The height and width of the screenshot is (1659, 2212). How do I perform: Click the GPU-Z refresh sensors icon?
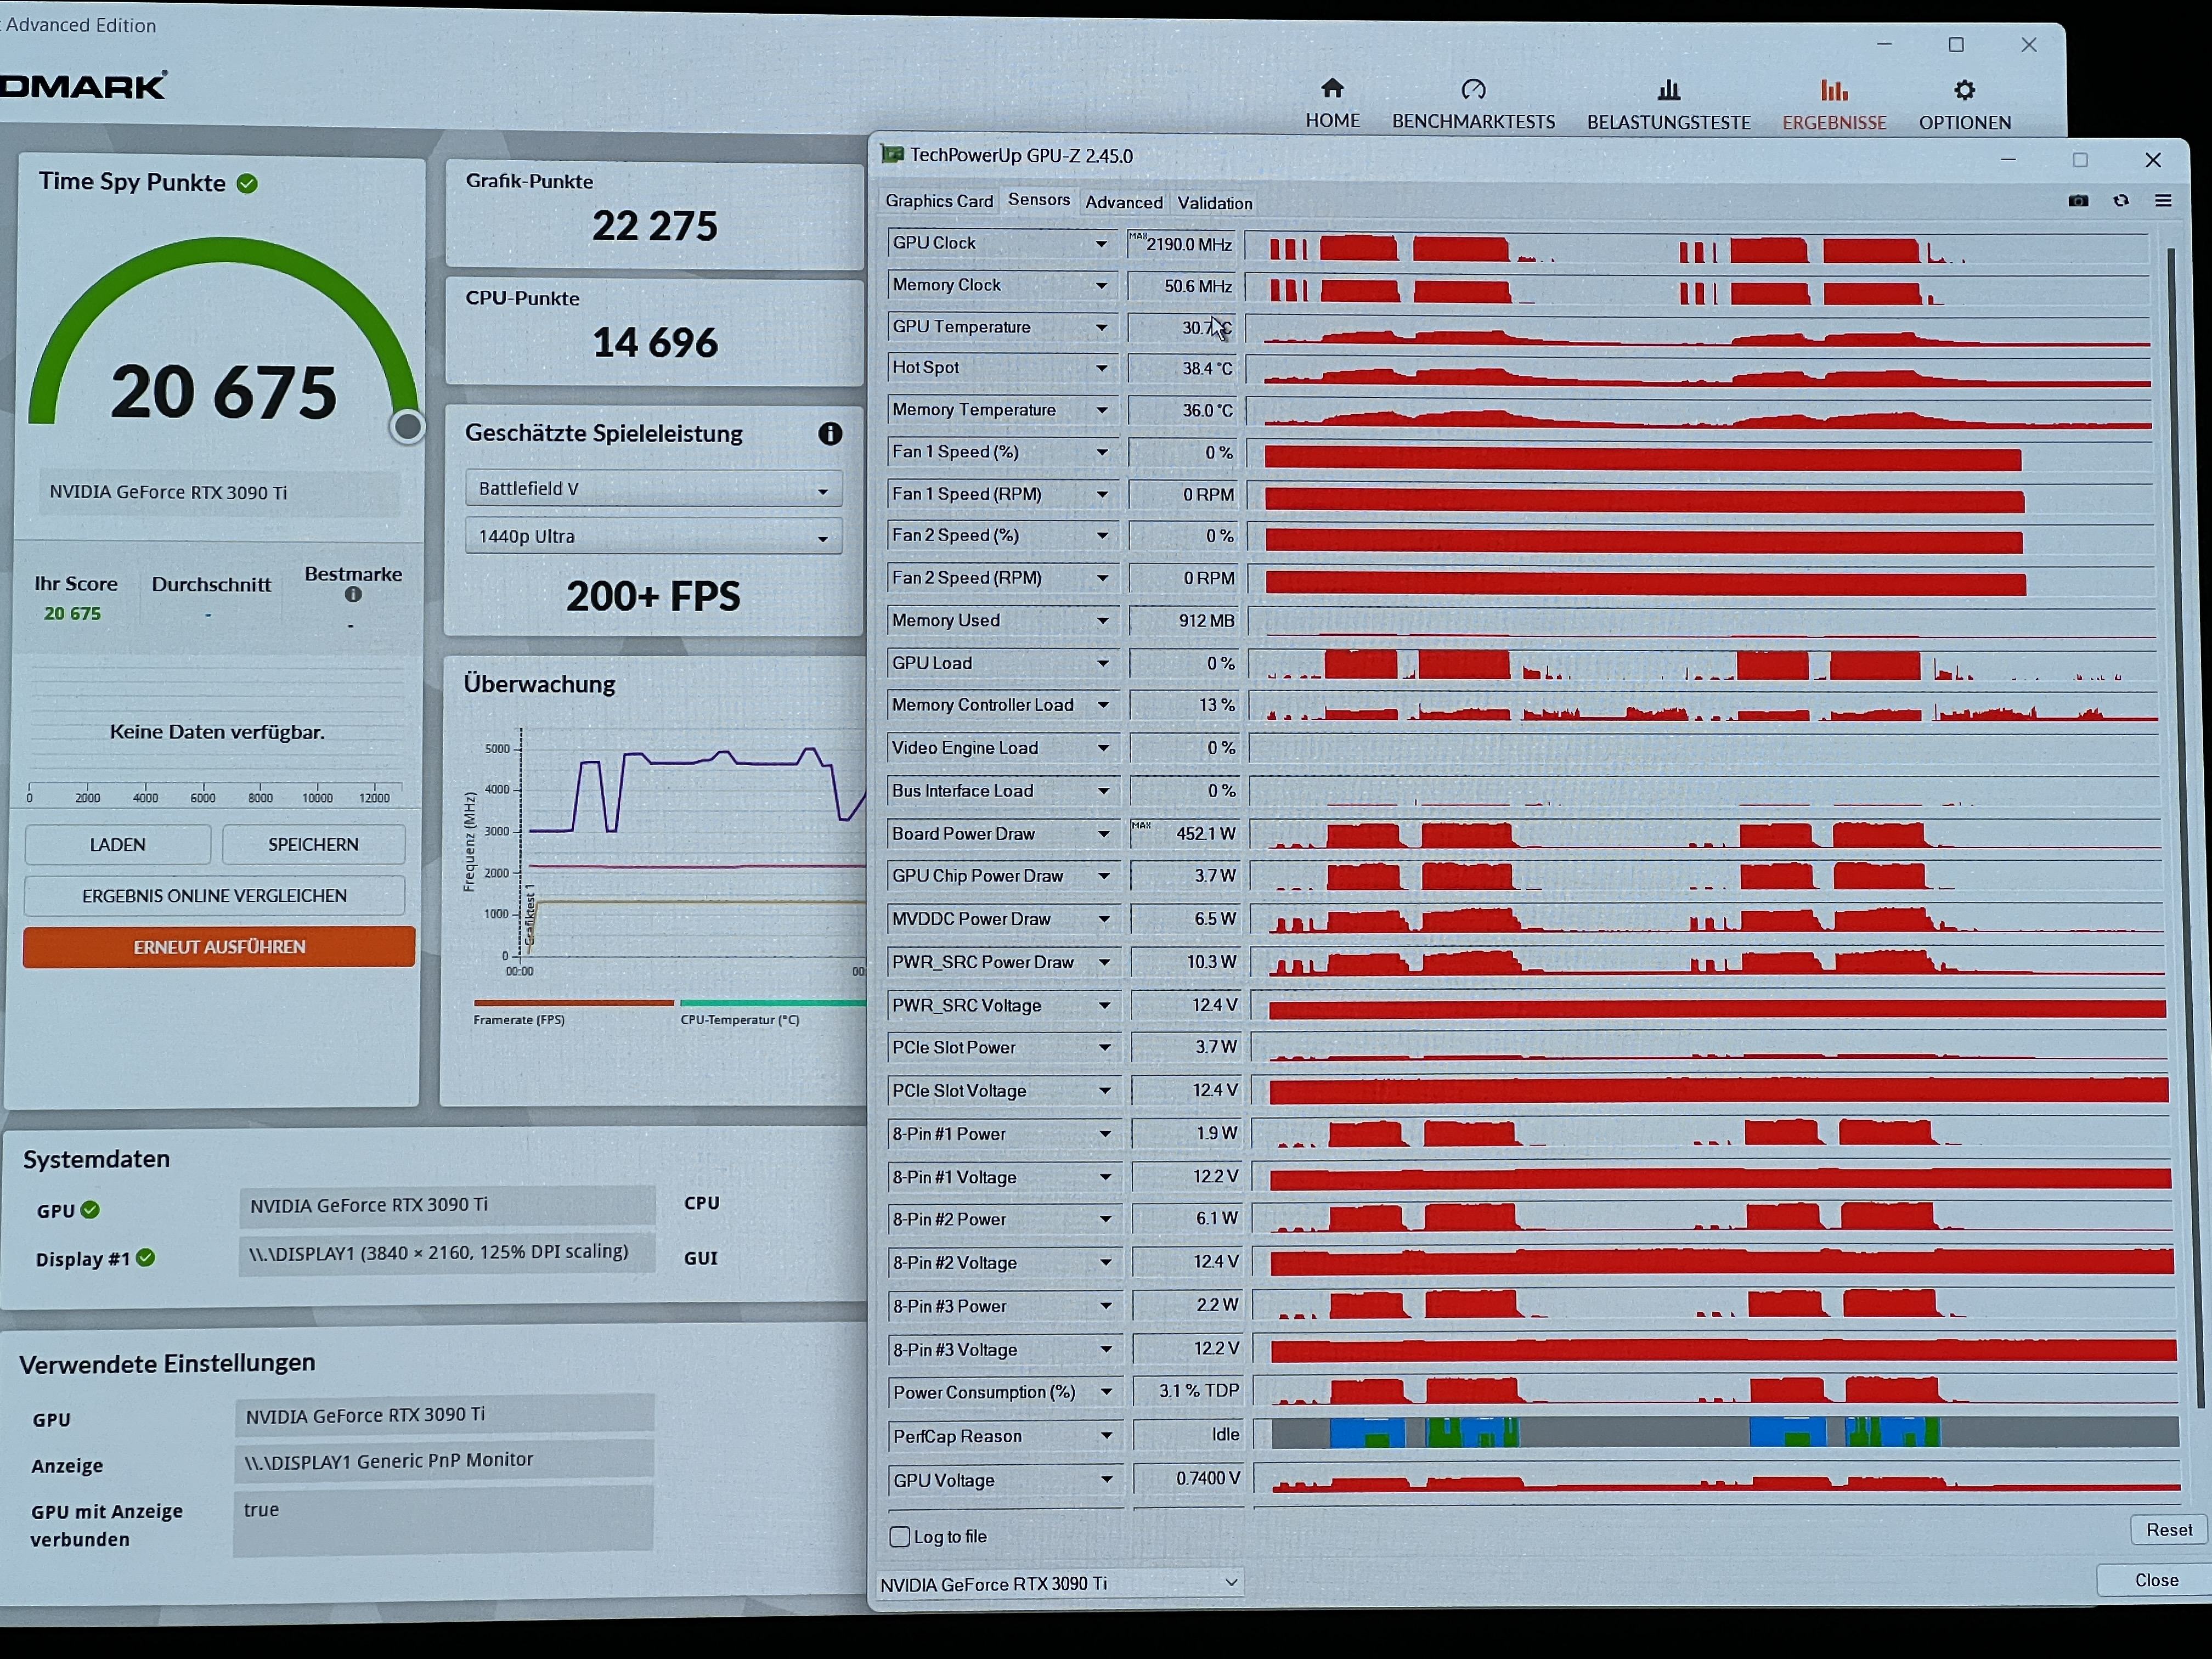[x=2121, y=201]
